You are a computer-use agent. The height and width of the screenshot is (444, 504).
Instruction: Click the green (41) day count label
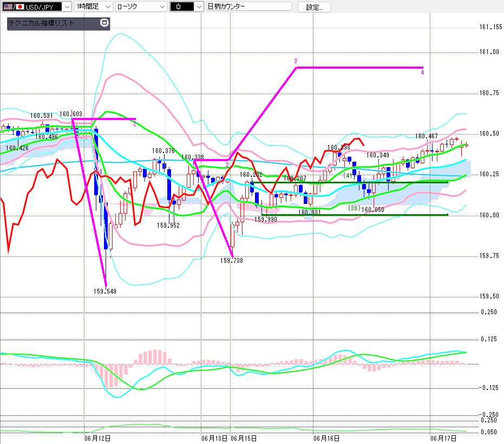click(x=349, y=176)
